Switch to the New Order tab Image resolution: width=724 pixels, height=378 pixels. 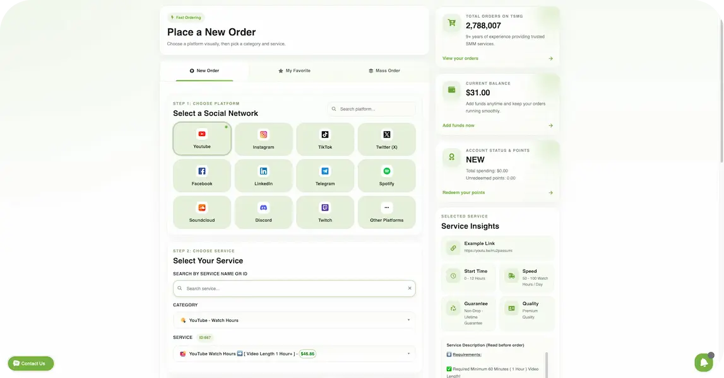pos(204,71)
